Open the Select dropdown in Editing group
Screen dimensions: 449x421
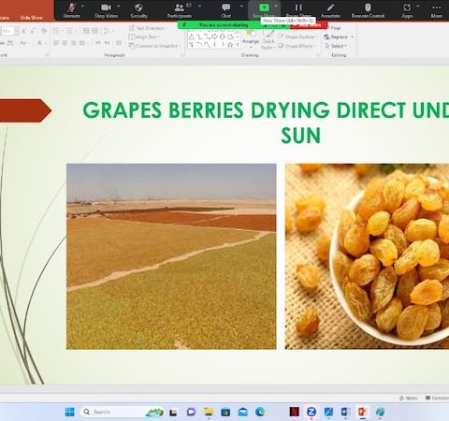pyautogui.click(x=336, y=46)
